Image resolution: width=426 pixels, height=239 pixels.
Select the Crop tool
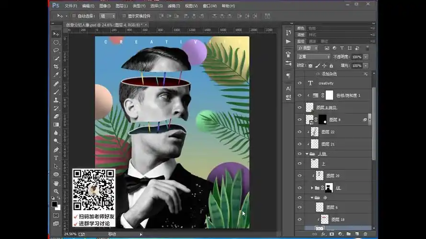56,66
